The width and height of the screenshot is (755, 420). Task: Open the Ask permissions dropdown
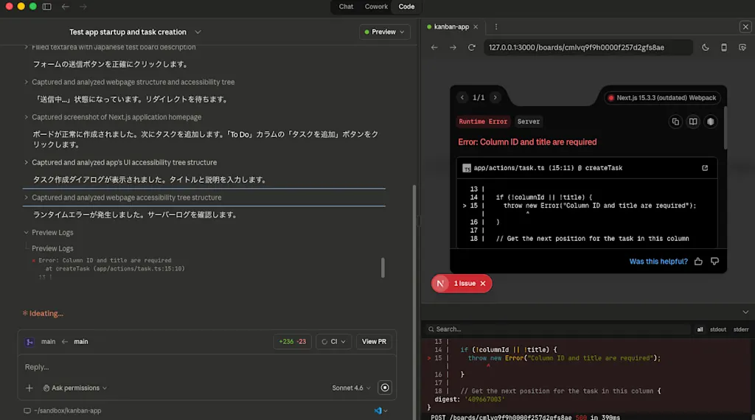tap(75, 388)
